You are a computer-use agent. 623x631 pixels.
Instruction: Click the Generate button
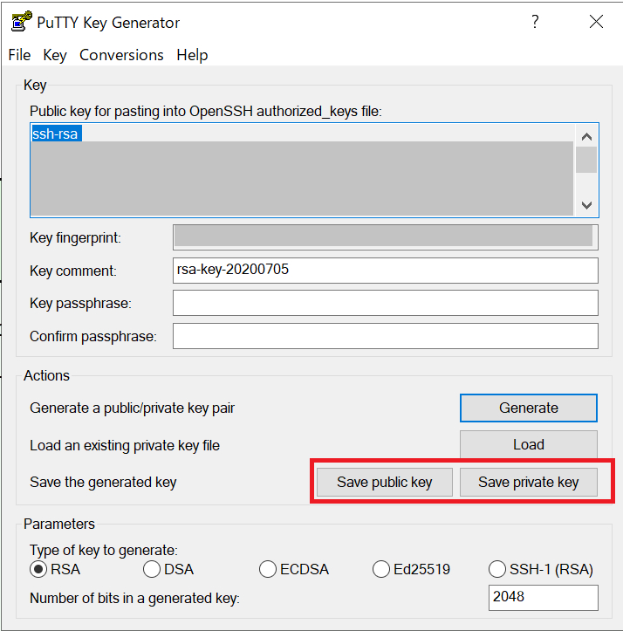coord(529,408)
